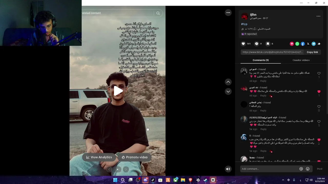This screenshot has width=328, height=184.
Task: Open File Explorer from the taskbar
Action: [183, 180]
